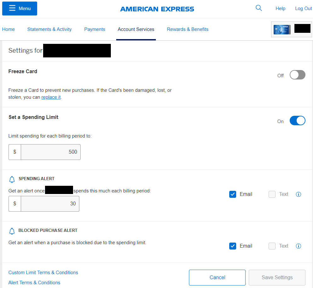Viewport: 313px width, 288px height.
Task: Click the spending alert amount field
Action: coord(50,204)
